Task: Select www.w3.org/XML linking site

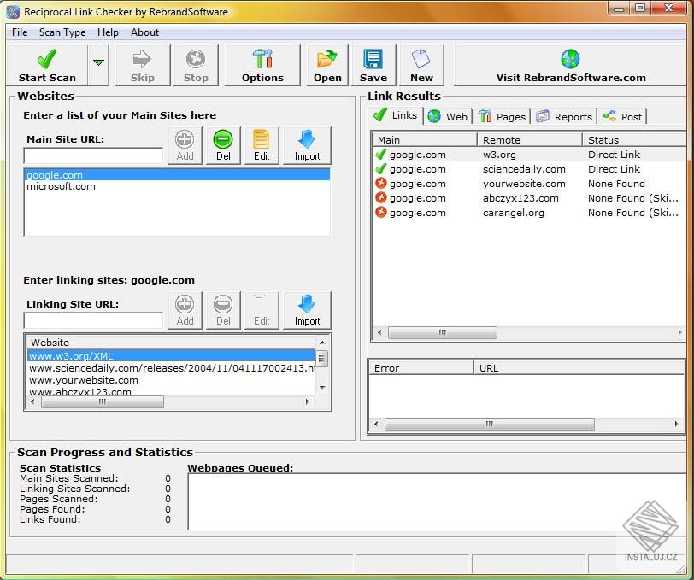Action: coord(171,355)
